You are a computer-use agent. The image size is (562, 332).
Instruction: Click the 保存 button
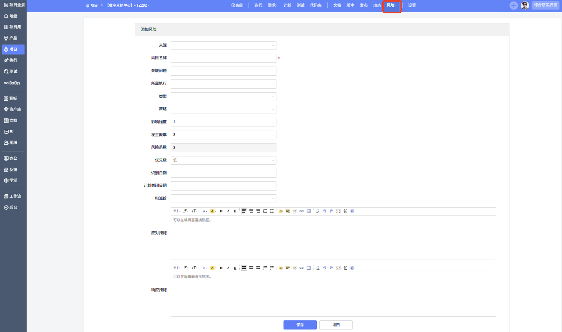pyautogui.click(x=300, y=325)
